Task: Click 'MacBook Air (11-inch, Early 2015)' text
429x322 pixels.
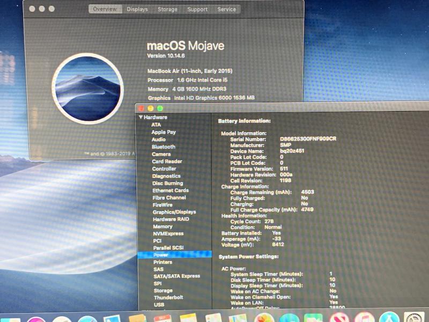Action: point(190,71)
